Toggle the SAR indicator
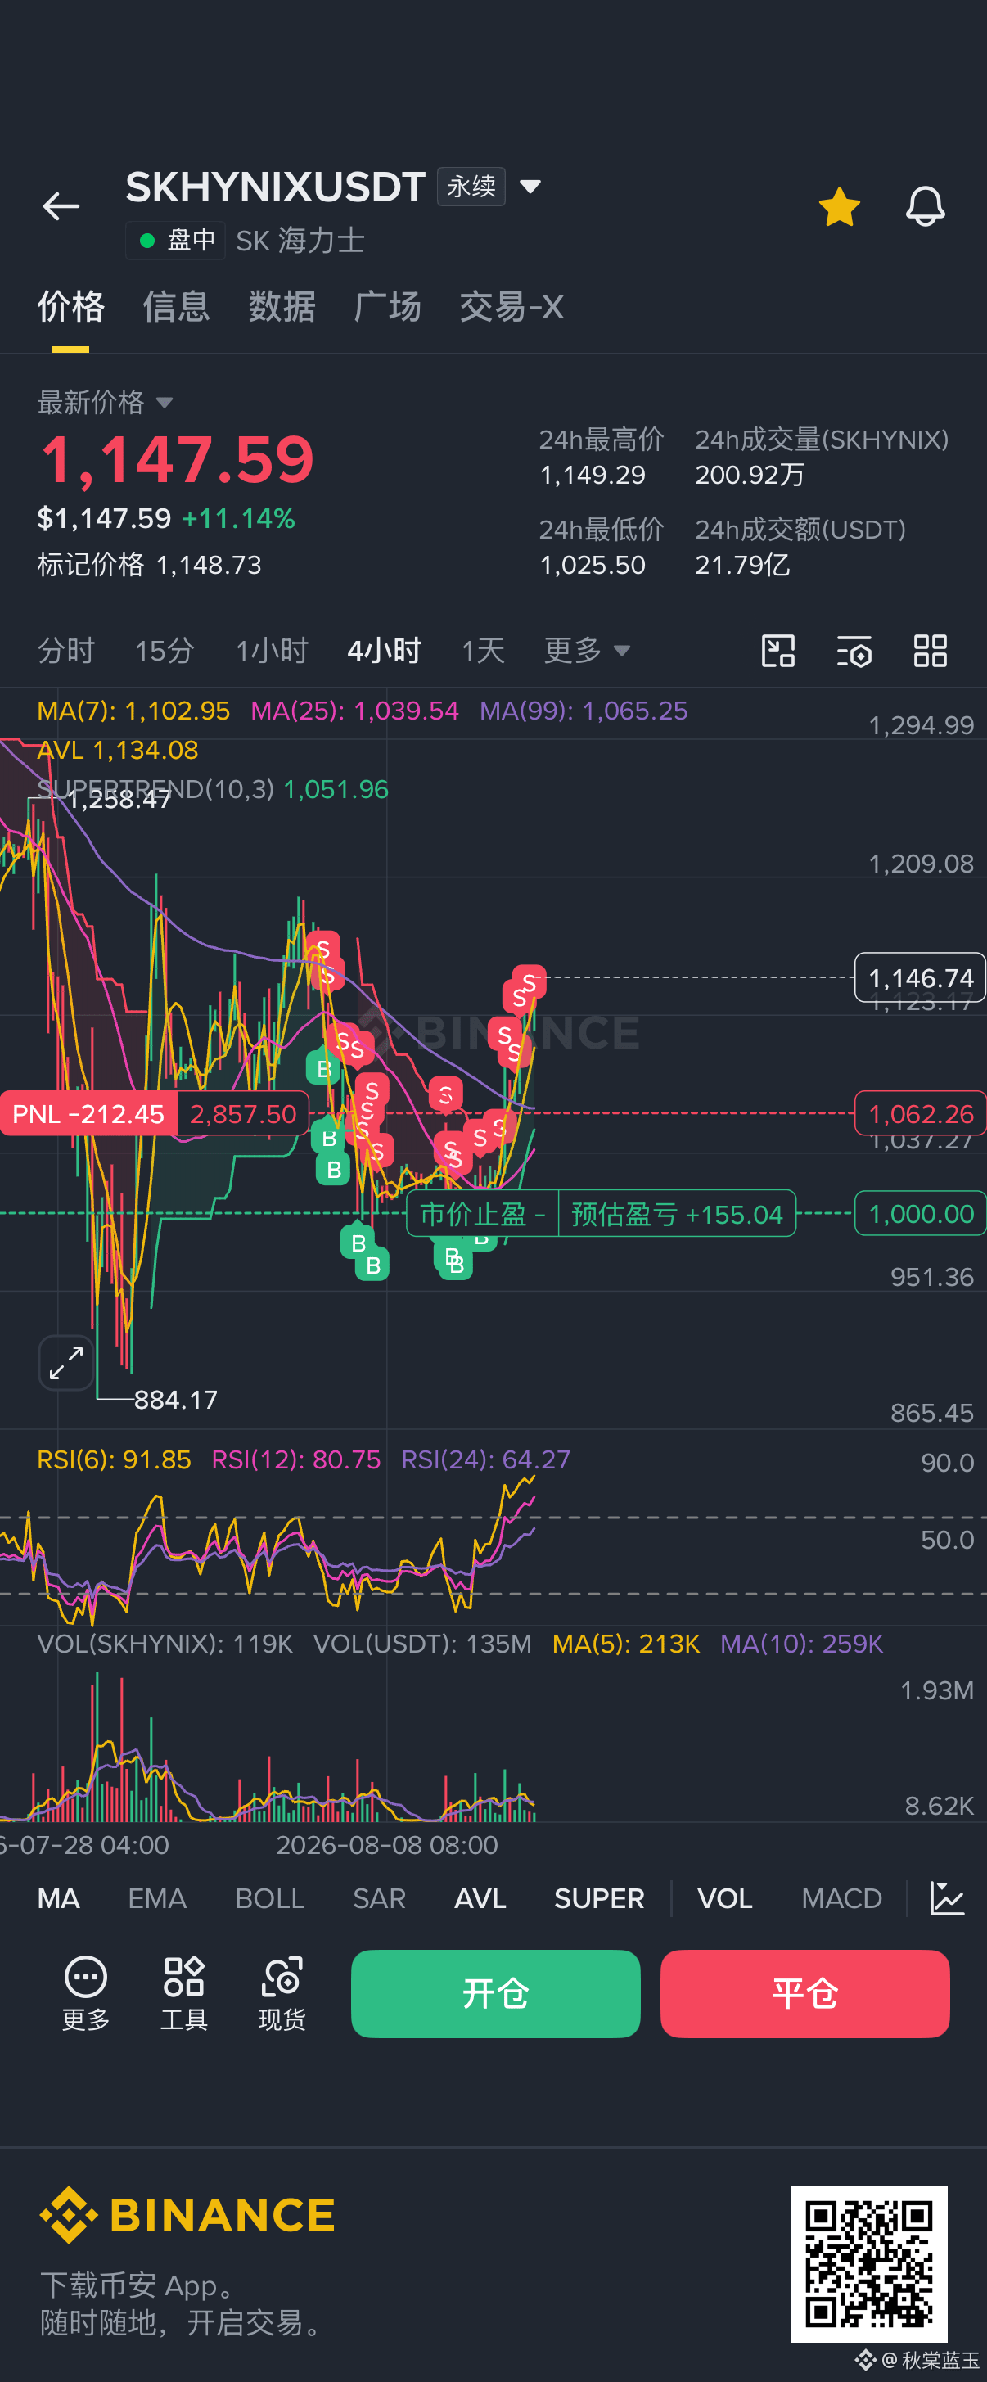This screenshot has height=2382, width=987. coord(379,1898)
